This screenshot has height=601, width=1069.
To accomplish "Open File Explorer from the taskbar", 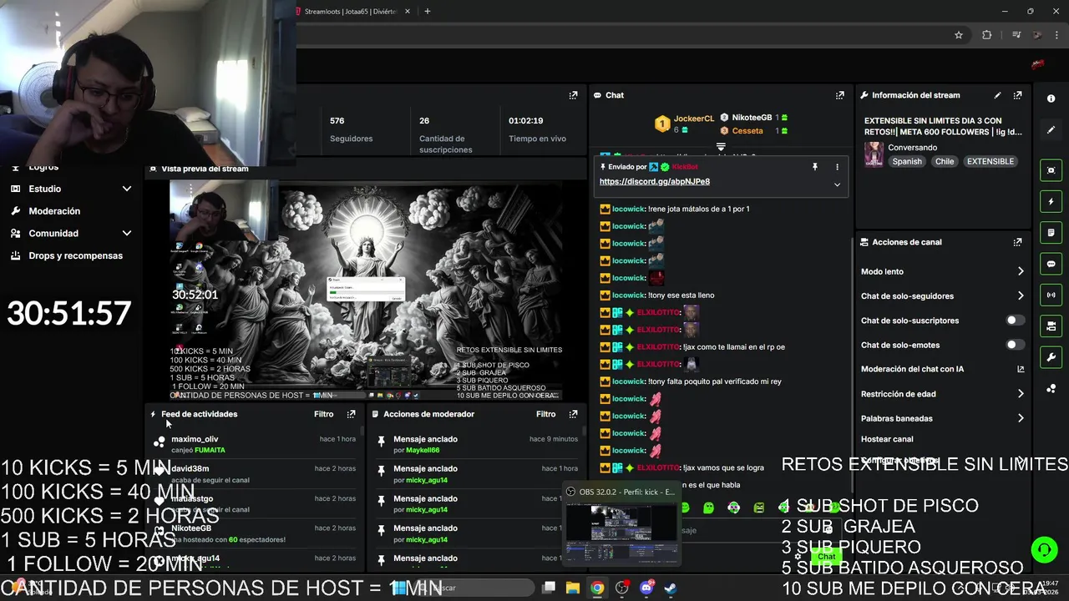I will pos(573,588).
